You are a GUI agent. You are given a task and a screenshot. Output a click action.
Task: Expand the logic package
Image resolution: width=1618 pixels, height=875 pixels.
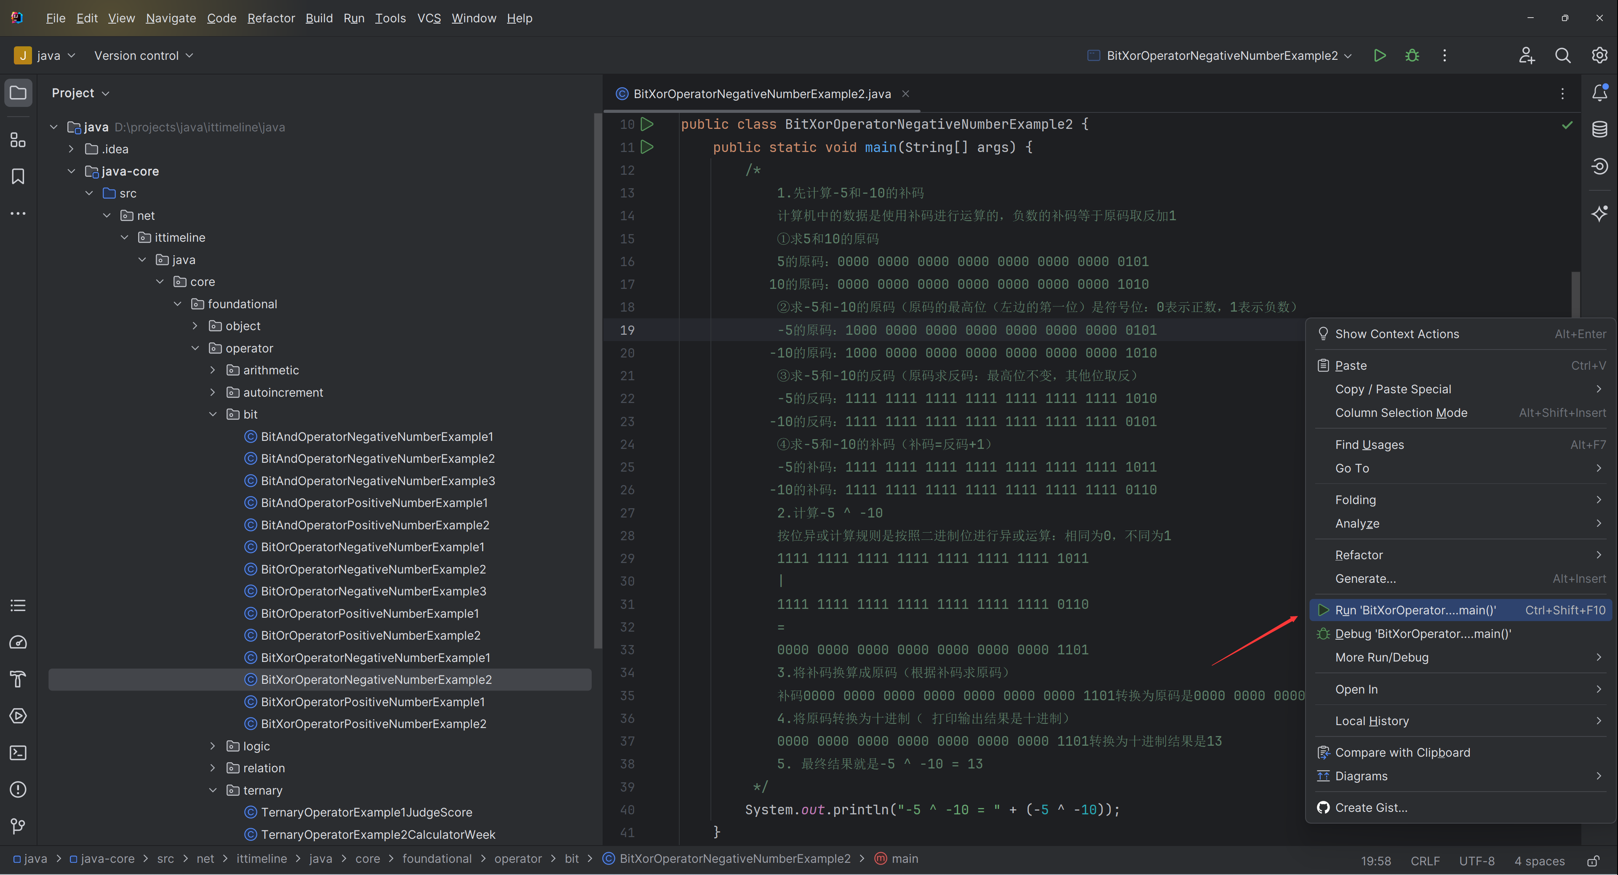(212, 746)
